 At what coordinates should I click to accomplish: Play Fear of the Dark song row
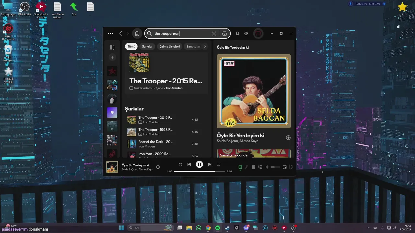pyautogui.click(x=167, y=144)
